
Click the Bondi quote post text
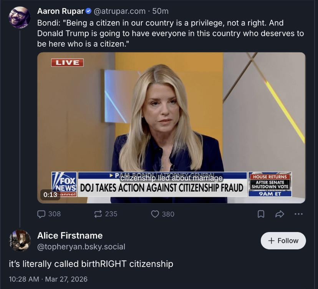pos(171,33)
